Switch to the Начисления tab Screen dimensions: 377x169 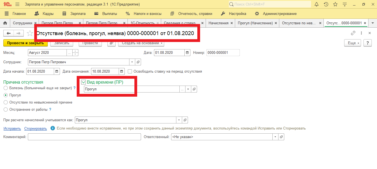tap(218, 23)
